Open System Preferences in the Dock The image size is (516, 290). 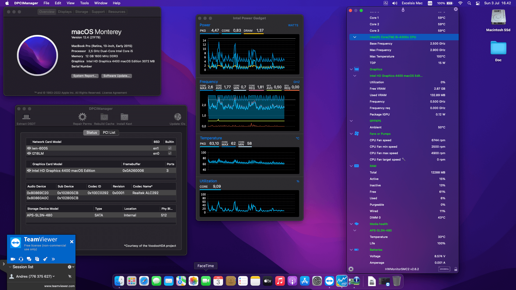point(317,281)
